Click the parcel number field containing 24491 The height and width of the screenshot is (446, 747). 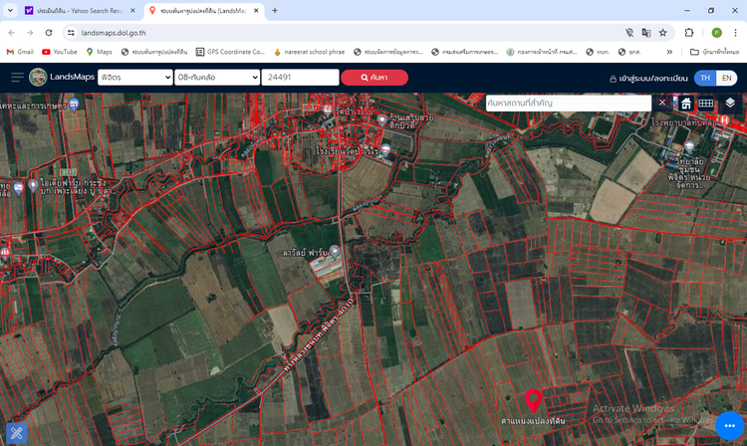(300, 78)
